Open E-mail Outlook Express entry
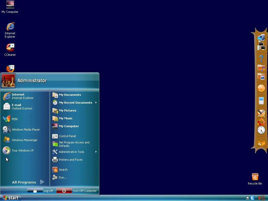 click(x=25, y=107)
